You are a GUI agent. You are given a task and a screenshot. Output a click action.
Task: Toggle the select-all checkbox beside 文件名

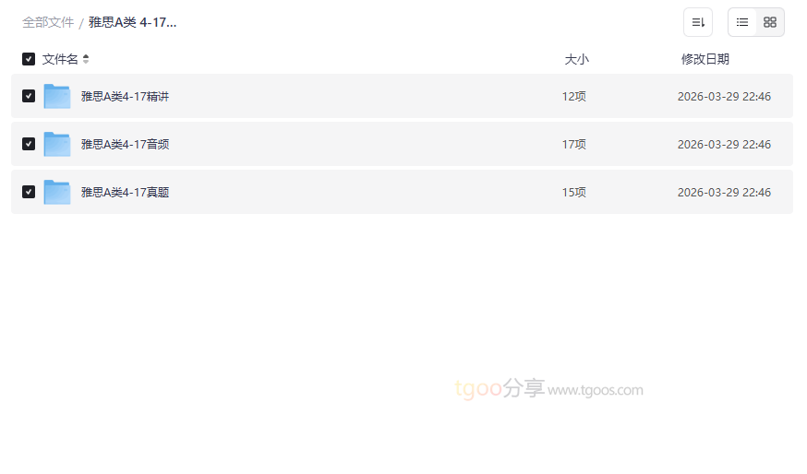coord(29,59)
